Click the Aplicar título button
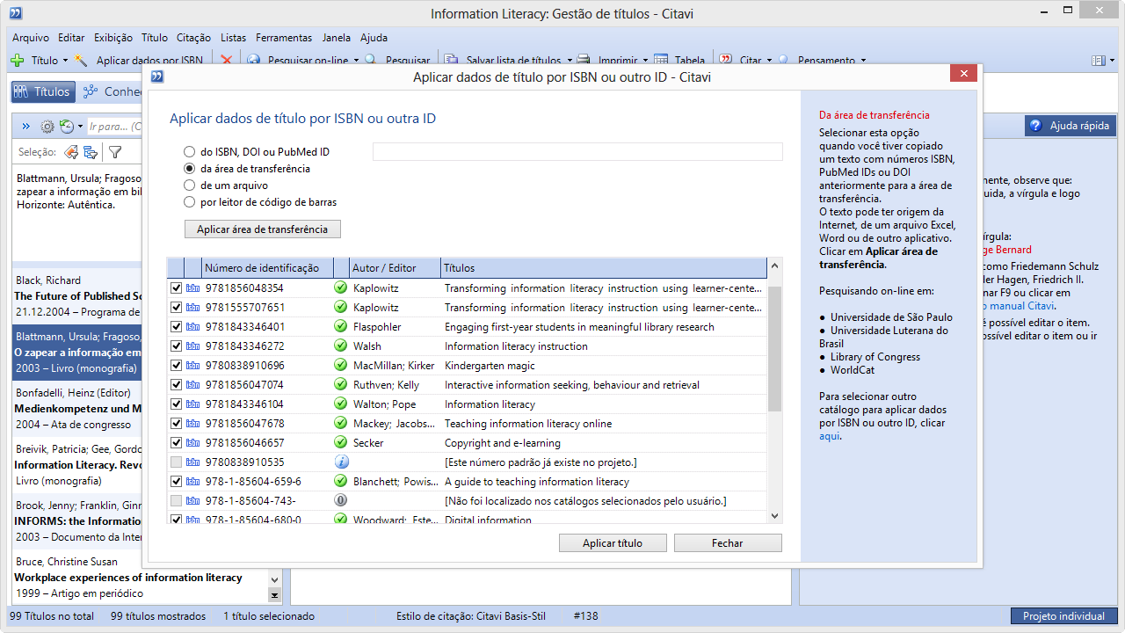Viewport: 1125px width, 633px height. click(x=613, y=543)
